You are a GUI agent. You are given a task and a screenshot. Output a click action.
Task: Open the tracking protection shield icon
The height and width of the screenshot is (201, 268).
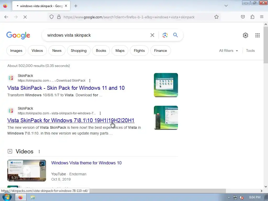[x=52, y=17]
